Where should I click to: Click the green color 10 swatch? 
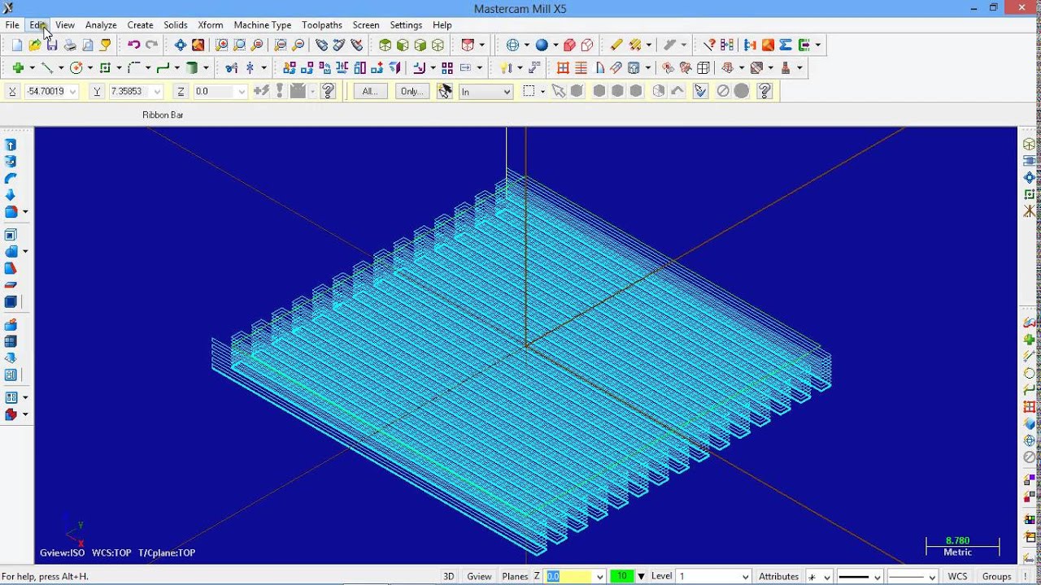click(622, 576)
